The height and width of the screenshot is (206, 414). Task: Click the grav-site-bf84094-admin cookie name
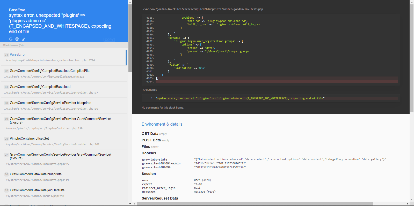[x=161, y=163]
